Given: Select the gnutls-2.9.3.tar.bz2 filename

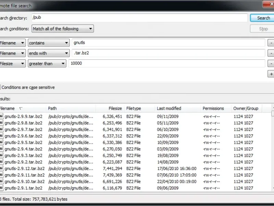Looking at the screenshot, I should (x=23, y=156).
